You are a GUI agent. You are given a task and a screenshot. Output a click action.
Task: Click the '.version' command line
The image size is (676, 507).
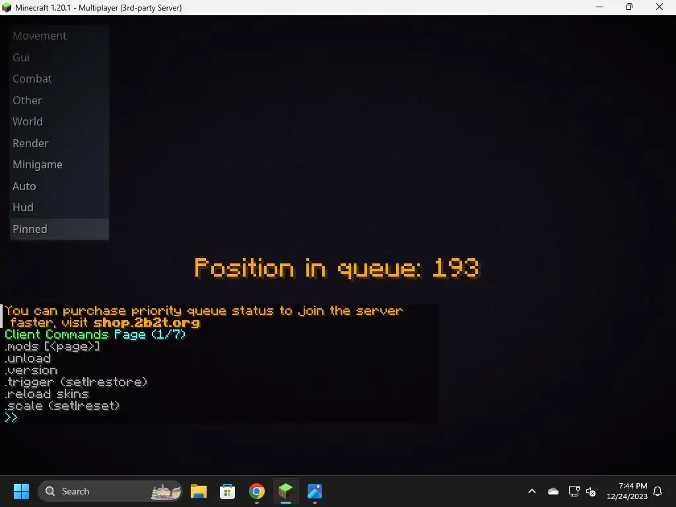pyautogui.click(x=31, y=370)
